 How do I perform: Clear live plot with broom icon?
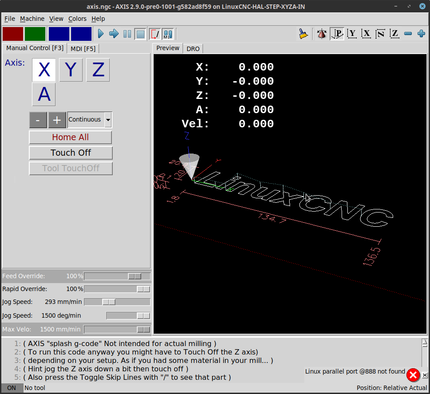pyautogui.click(x=303, y=34)
